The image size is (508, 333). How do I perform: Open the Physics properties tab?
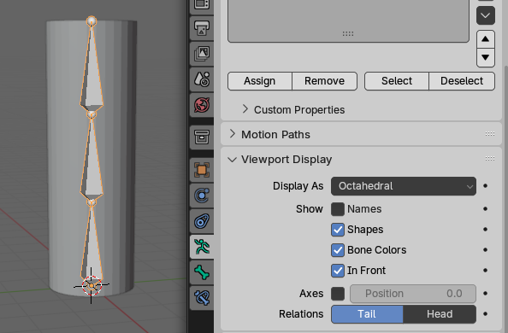tap(202, 196)
